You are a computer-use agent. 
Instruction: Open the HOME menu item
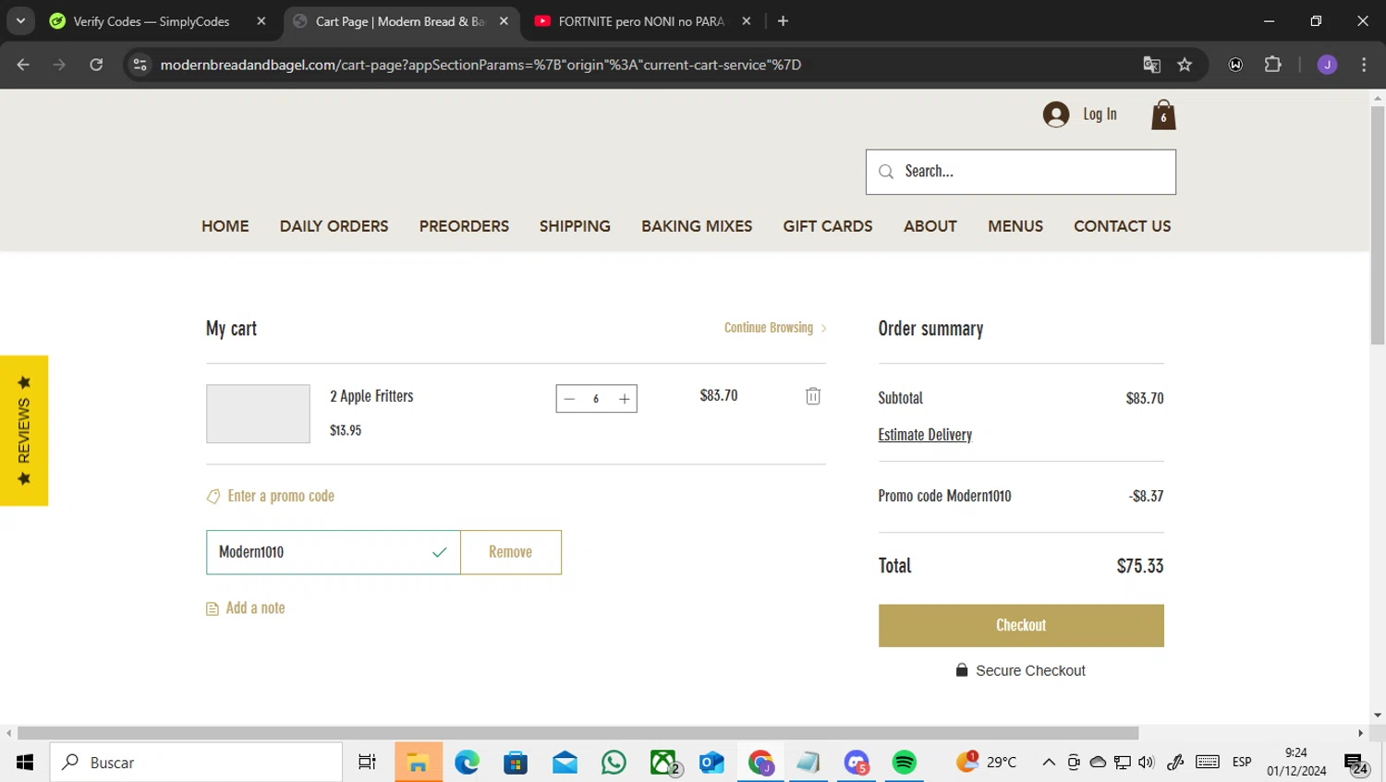pos(225,226)
